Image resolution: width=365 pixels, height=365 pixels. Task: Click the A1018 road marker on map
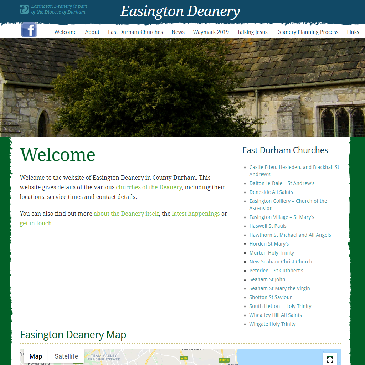tap(224, 360)
